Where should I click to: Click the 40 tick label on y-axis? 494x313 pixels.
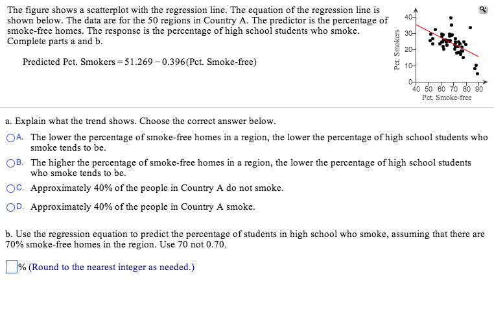[405, 17]
